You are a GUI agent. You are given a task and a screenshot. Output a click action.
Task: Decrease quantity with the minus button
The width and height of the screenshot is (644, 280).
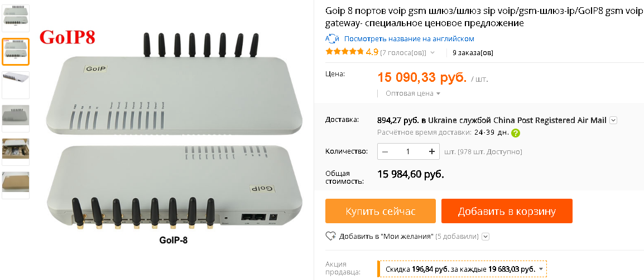click(385, 151)
